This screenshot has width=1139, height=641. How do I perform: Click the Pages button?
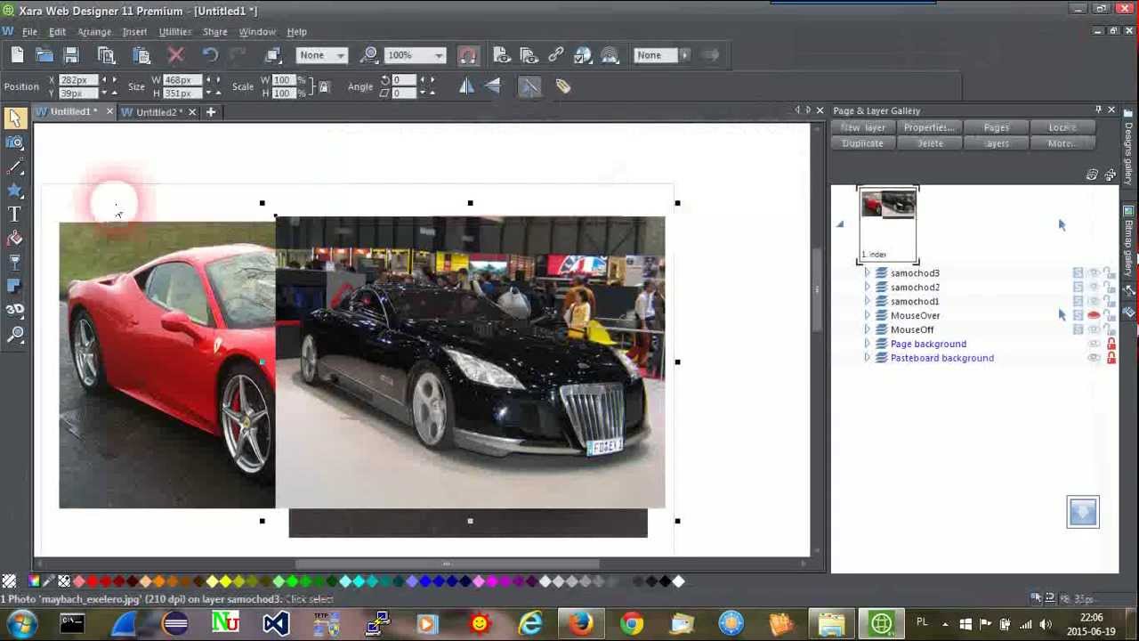[x=996, y=127]
